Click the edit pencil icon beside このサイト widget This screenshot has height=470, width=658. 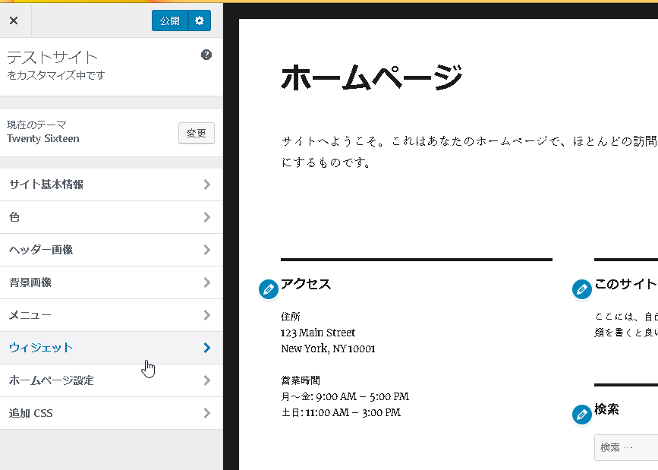pos(581,289)
